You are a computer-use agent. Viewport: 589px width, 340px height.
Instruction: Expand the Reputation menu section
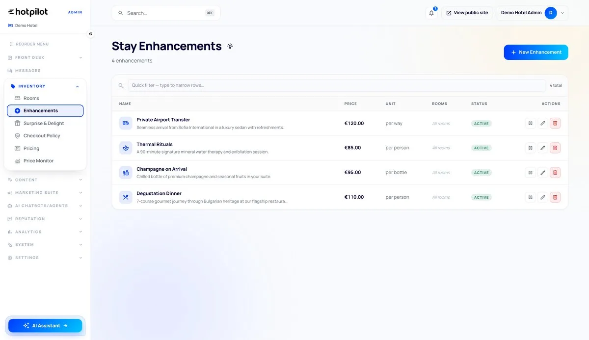45,219
